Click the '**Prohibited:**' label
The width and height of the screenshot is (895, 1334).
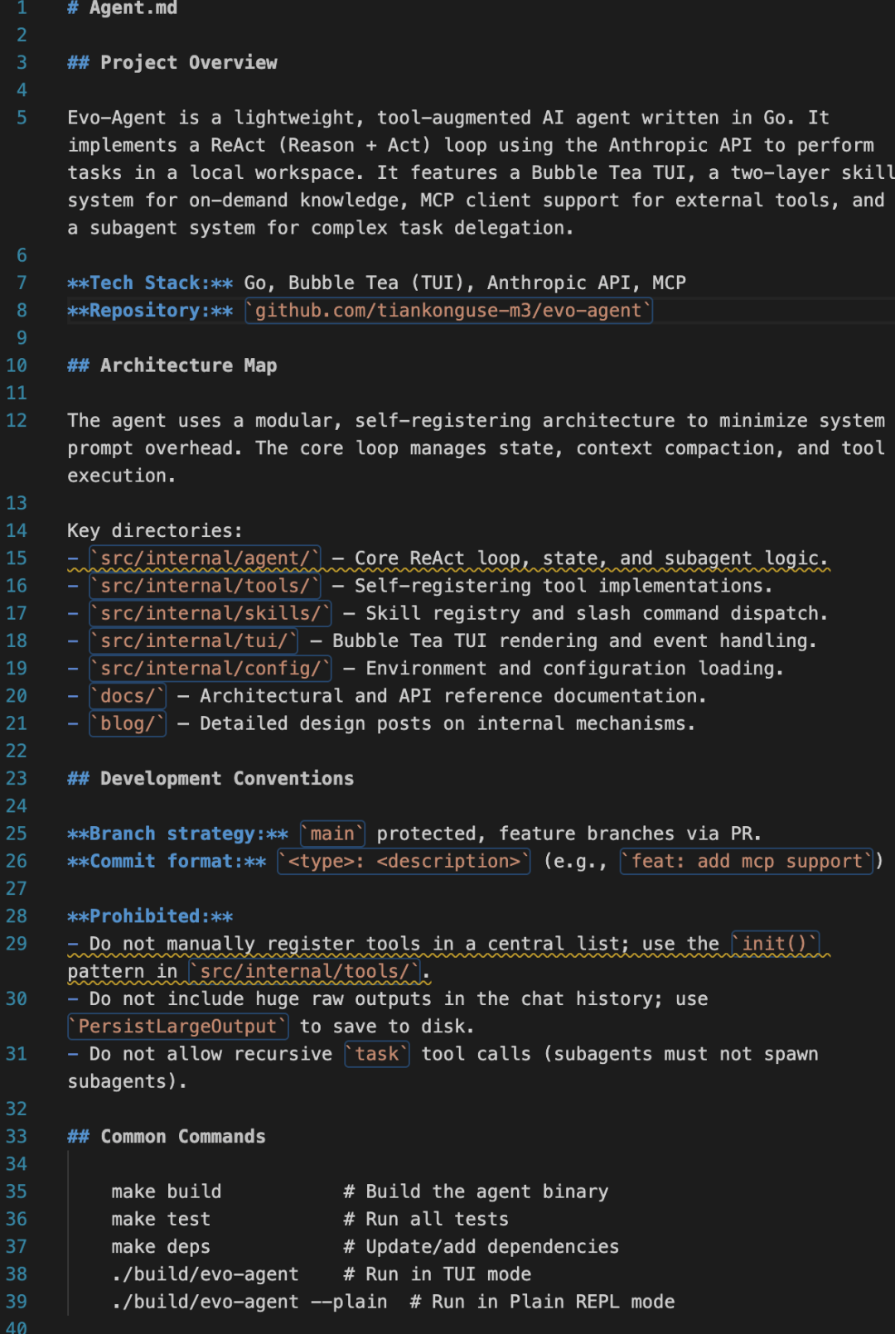[150, 916]
